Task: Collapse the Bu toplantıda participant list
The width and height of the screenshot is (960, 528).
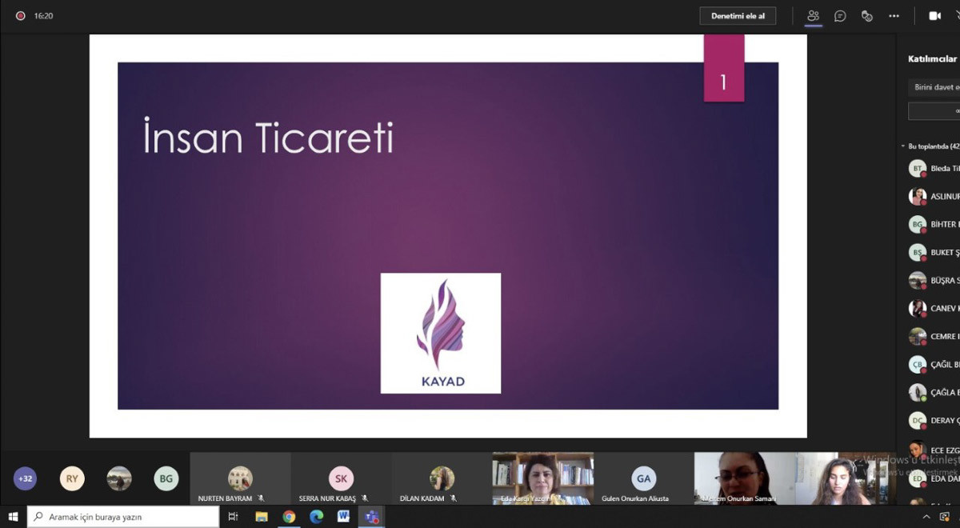Action: click(x=903, y=146)
